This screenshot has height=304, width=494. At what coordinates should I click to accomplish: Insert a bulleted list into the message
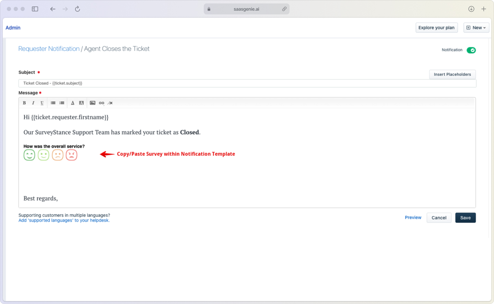tap(53, 103)
